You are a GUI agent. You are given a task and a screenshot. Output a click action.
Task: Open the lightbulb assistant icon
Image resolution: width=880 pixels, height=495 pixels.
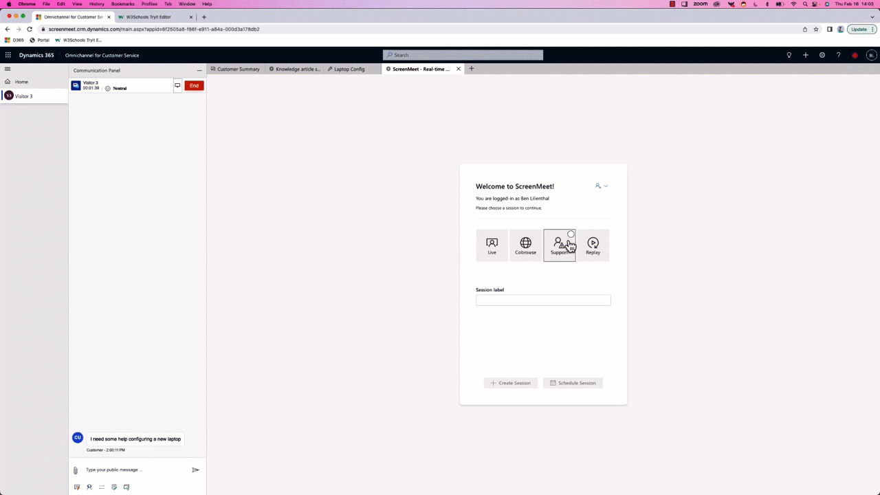789,55
